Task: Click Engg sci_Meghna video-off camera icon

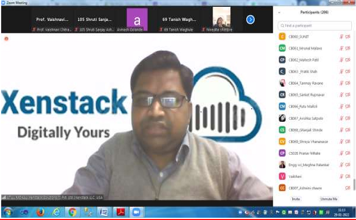Action: [x=348, y=165]
